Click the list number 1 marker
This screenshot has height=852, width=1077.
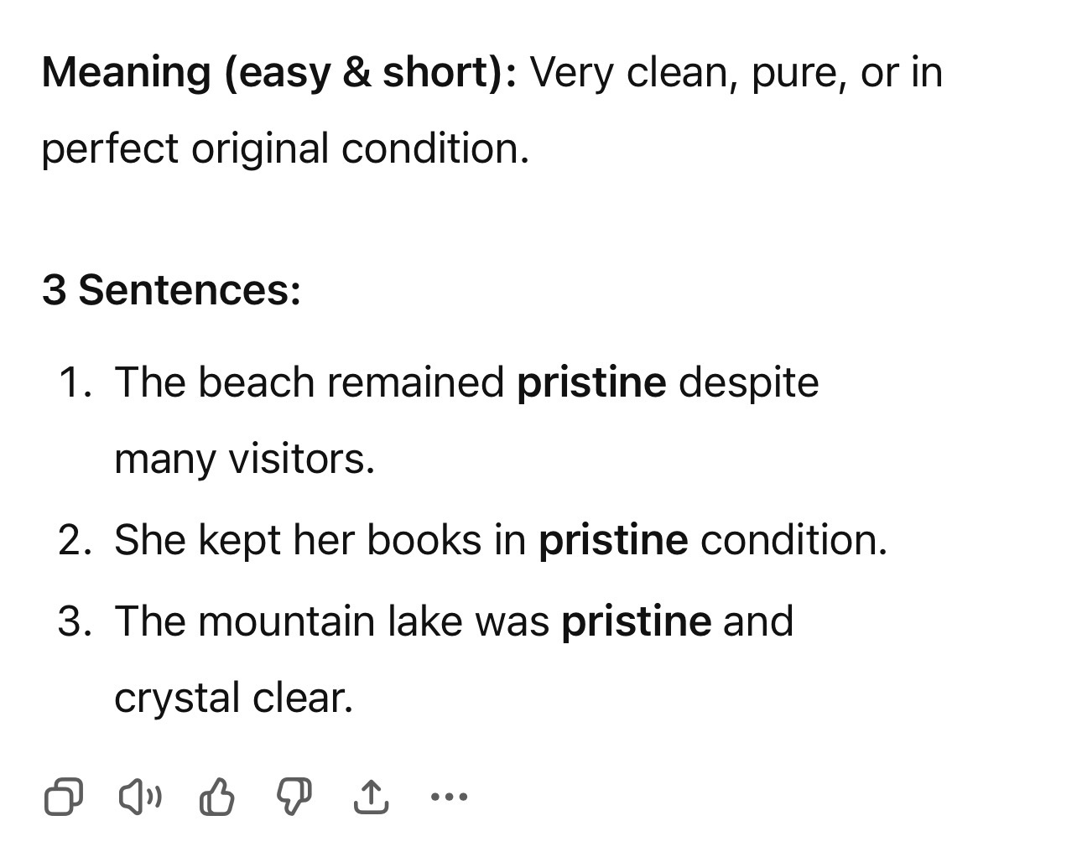(x=75, y=382)
